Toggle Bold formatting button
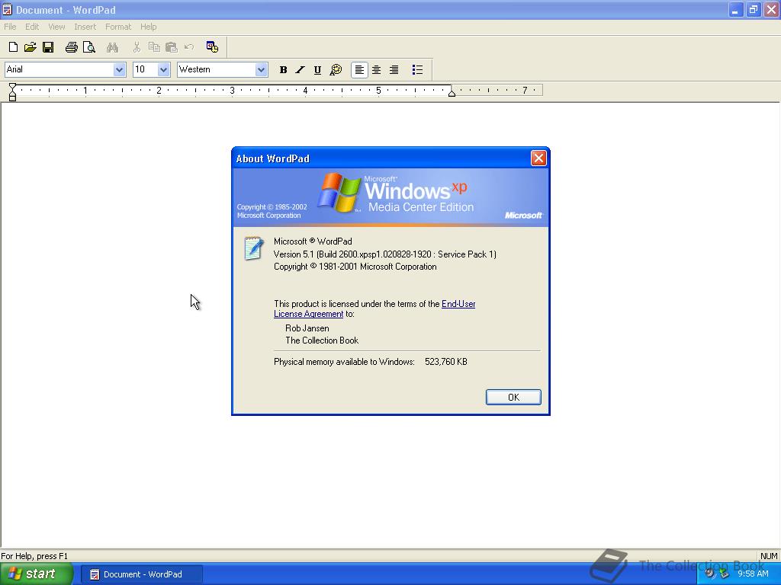Image resolution: width=781 pixels, height=585 pixels. click(x=283, y=69)
